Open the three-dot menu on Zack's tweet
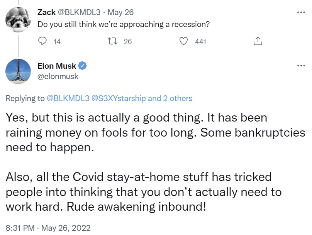 pyautogui.click(x=301, y=12)
